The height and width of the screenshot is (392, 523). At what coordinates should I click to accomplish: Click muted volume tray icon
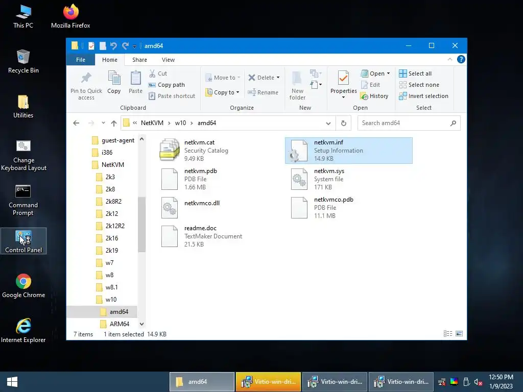[x=478, y=382]
